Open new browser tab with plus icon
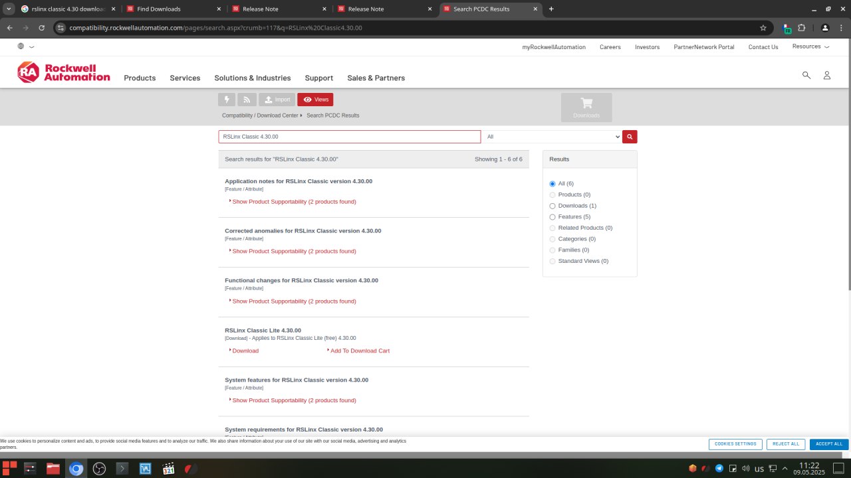 (x=551, y=9)
